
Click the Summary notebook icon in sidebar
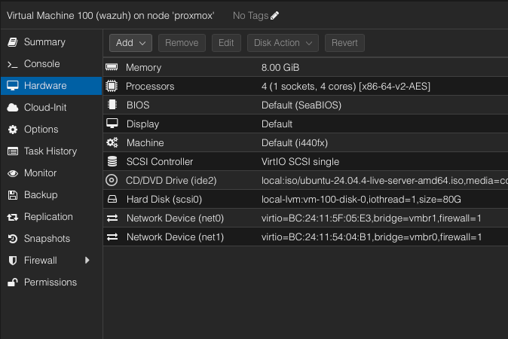pyautogui.click(x=13, y=42)
